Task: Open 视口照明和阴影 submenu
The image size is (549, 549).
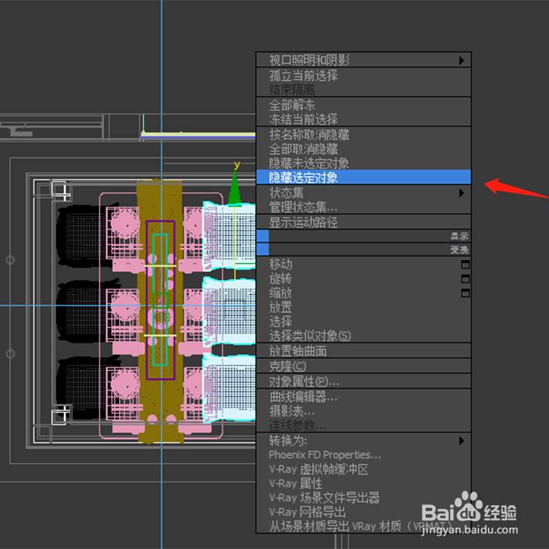Action: 364,60
